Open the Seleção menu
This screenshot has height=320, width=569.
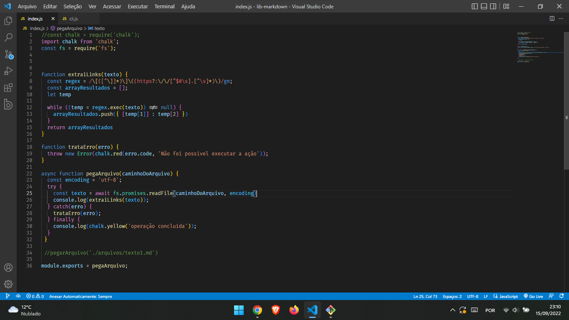[x=73, y=6]
